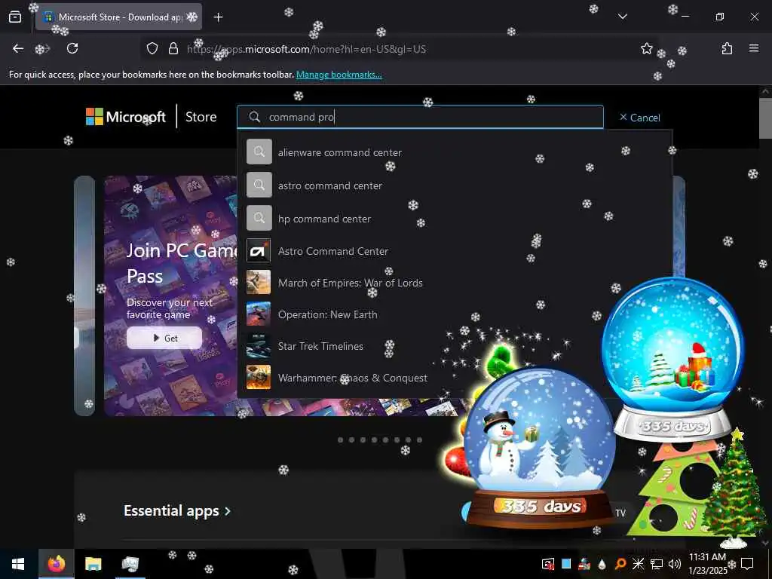Open the Firefox application hamburger menu
772x579 pixels.
[753, 48]
